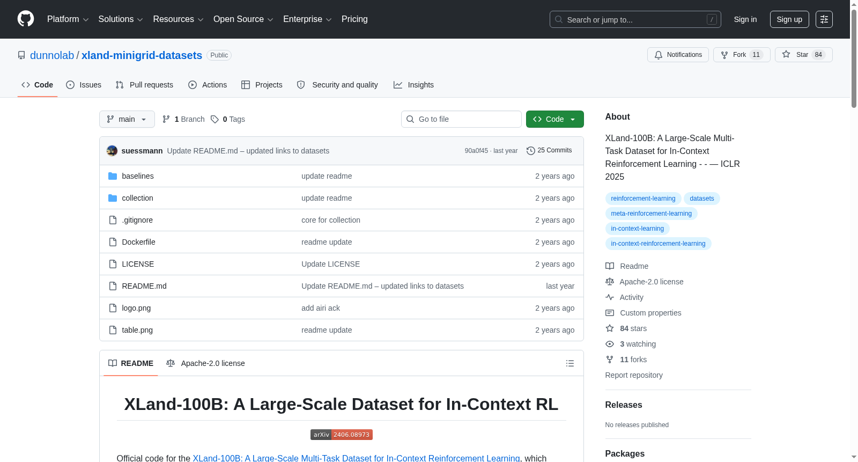Click the scales icon beside Apache-2.0 license
858x462 pixels.
tap(610, 282)
